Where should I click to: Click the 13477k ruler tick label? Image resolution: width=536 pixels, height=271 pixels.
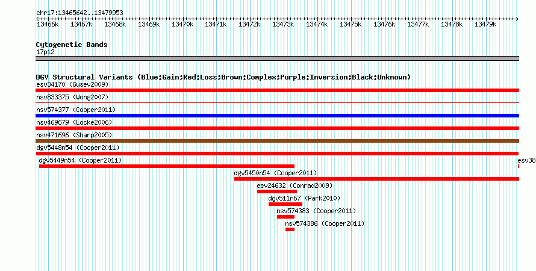click(418, 24)
